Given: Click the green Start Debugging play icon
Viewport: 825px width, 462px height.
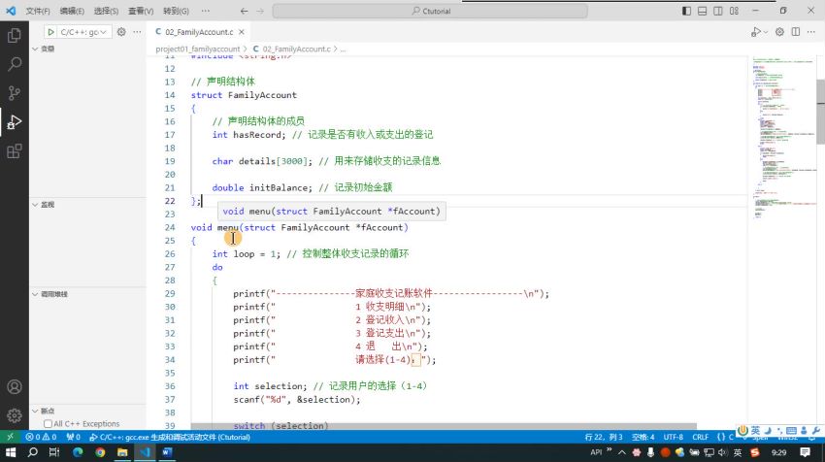Looking at the screenshot, I should [50, 32].
